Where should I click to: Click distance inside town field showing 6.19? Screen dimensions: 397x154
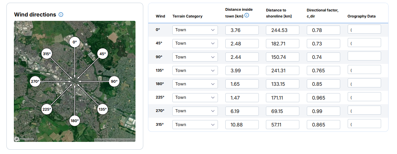pyautogui.click(x=242, y=111)
